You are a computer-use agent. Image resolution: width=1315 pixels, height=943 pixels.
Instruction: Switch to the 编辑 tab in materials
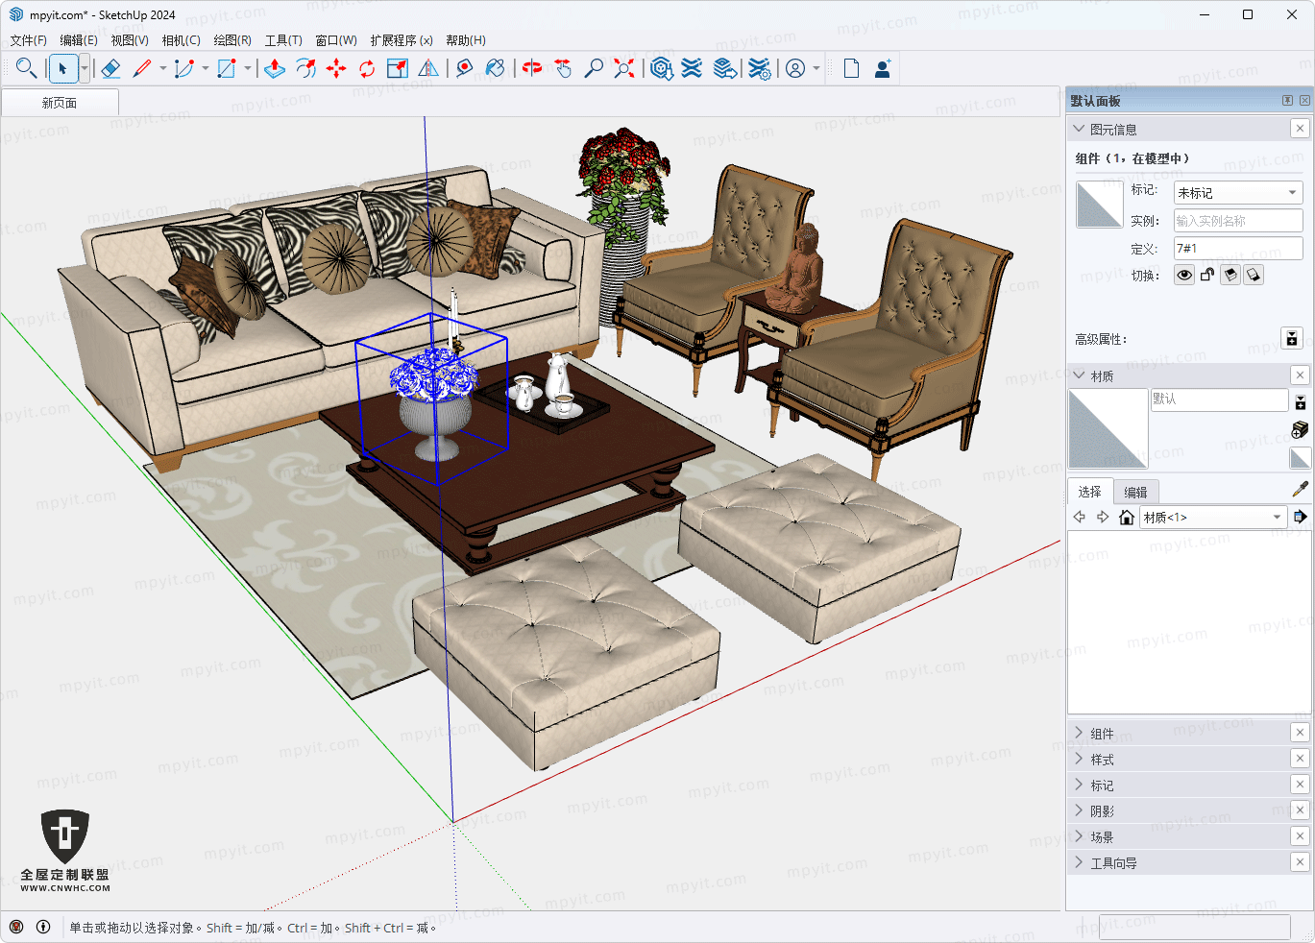(1135, 492)
